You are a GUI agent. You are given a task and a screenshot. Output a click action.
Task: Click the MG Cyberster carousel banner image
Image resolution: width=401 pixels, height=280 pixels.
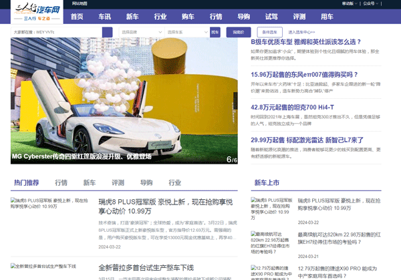coord(124,101)
